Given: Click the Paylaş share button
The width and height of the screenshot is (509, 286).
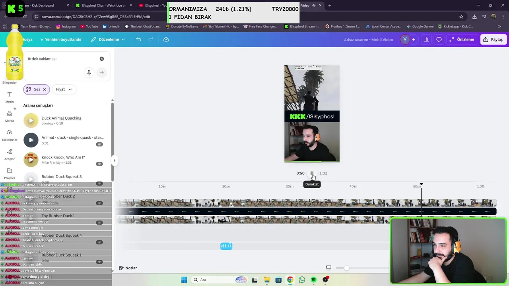Looking at the screenshot, I should click(x=493, y=39).
